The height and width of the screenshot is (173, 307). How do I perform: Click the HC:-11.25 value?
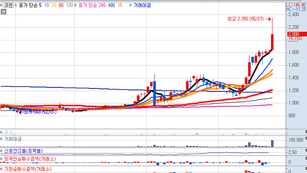click(x=296, y=9)
